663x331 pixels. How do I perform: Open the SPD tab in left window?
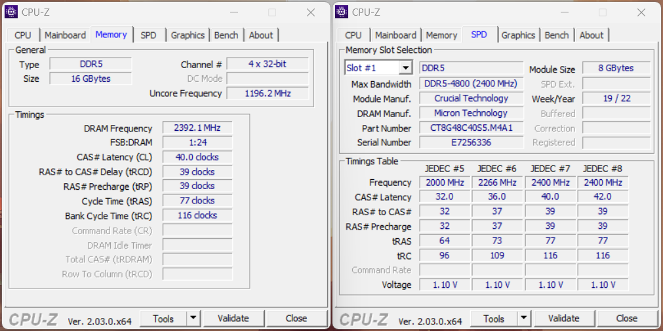[x=148, y=35]
